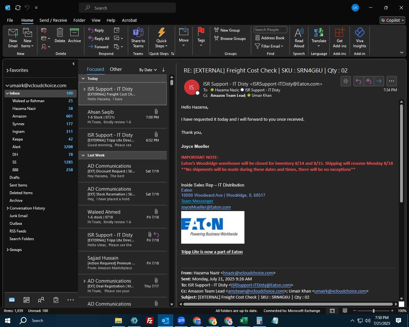Collapse the umairk@vcloudchoice.com account
Screen dimensions: 409x327
click(7, 86)
